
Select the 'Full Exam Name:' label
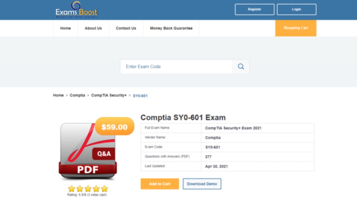(x=157, y=128)
